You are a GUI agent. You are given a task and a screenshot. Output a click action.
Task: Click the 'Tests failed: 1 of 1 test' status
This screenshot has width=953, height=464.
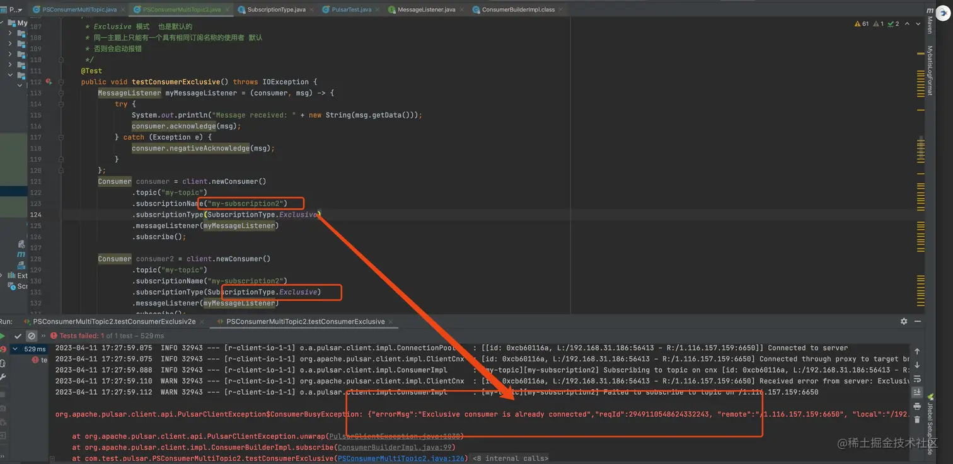tap(107, 336)
